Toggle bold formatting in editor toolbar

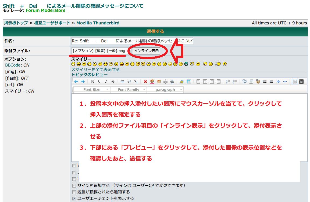tap(92, 82)
